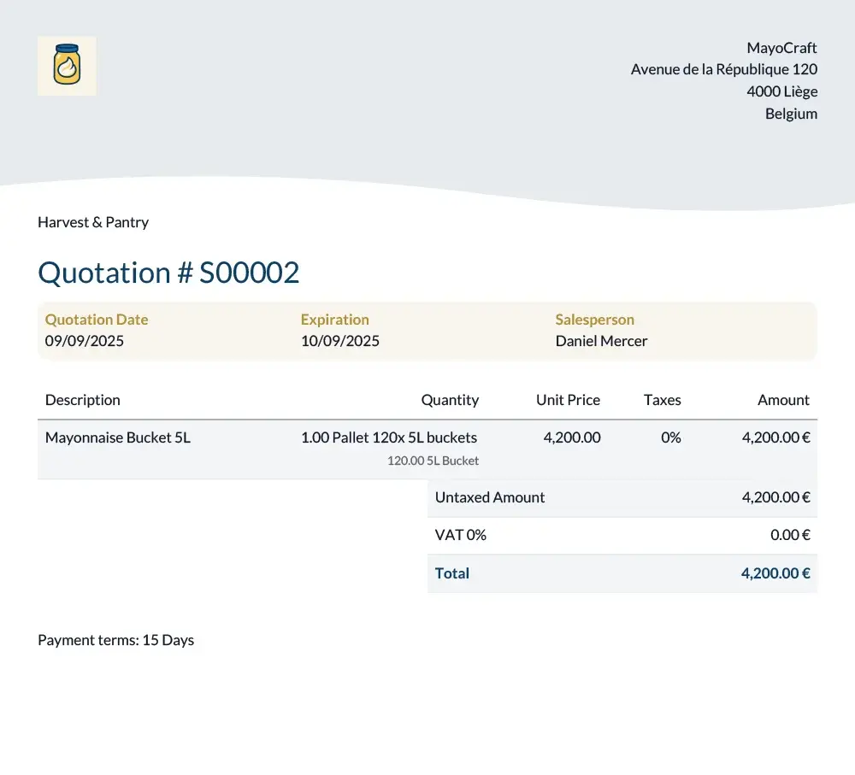Select the Quotation # S00002 heading
Image resolution: width=855 pixels, height=775 pixels.
point(168,273)
